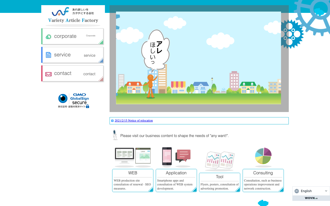Click the blue document icon beside service

tap(48, 55)
